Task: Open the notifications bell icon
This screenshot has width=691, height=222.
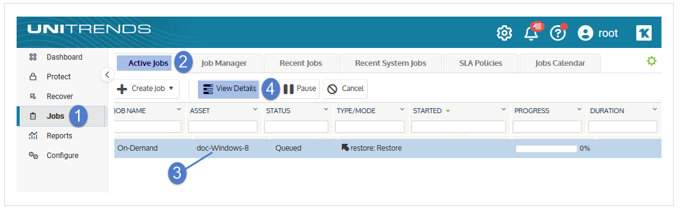Action: pos(532,33)
